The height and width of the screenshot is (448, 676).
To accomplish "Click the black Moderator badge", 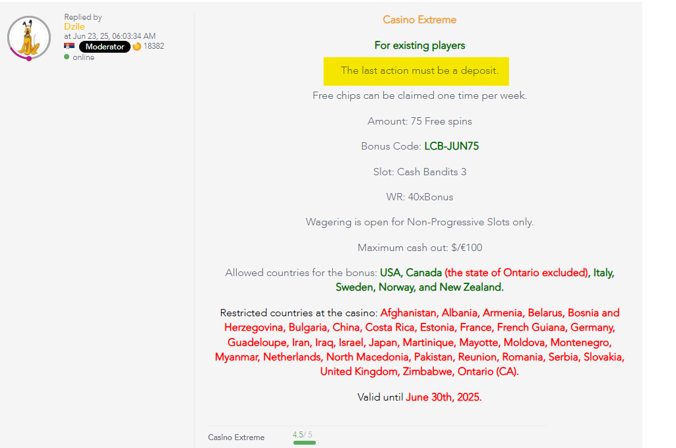I will point(105,47).
